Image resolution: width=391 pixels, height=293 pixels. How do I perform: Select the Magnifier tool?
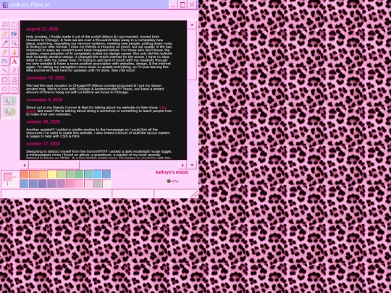tap(14, 43)
